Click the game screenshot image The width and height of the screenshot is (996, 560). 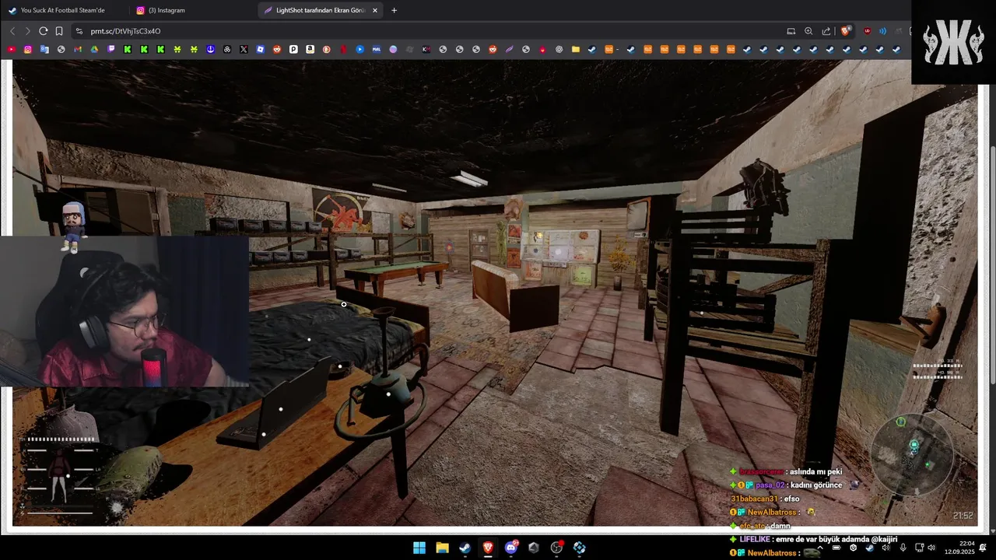[x=495, y=293]
